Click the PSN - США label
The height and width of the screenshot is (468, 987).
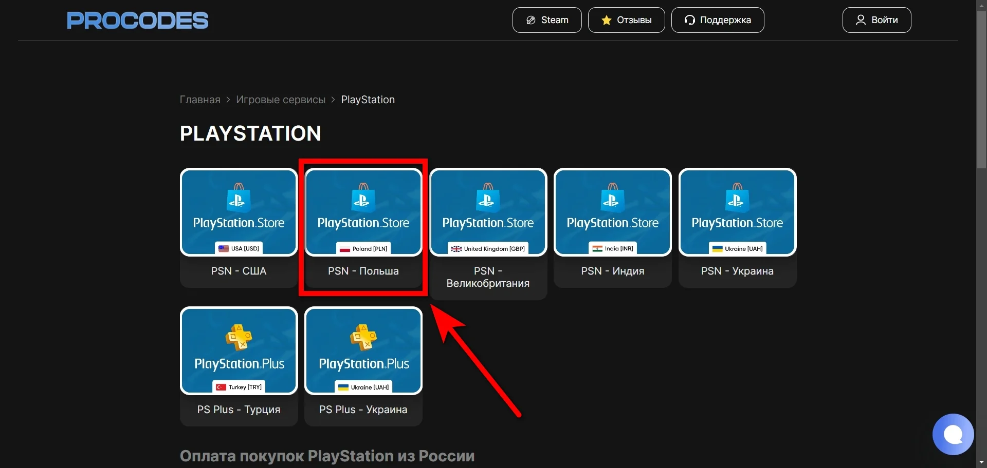coord(239,271)
